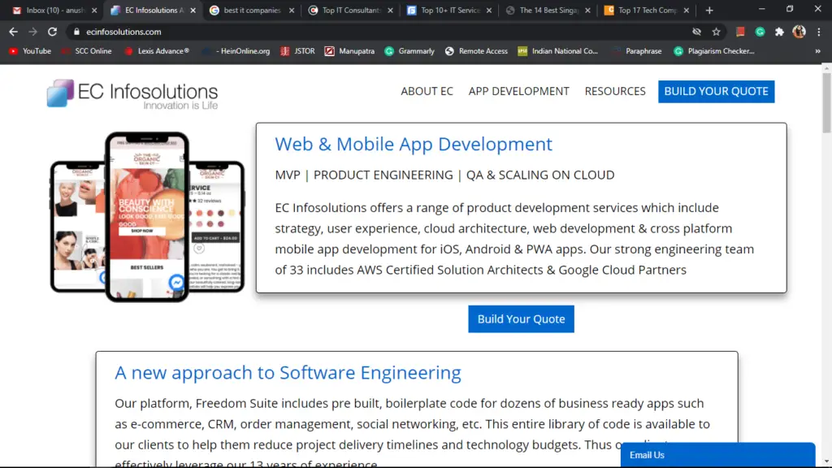Open the APP DEVELOPMENT menu

tap(518, 91)
